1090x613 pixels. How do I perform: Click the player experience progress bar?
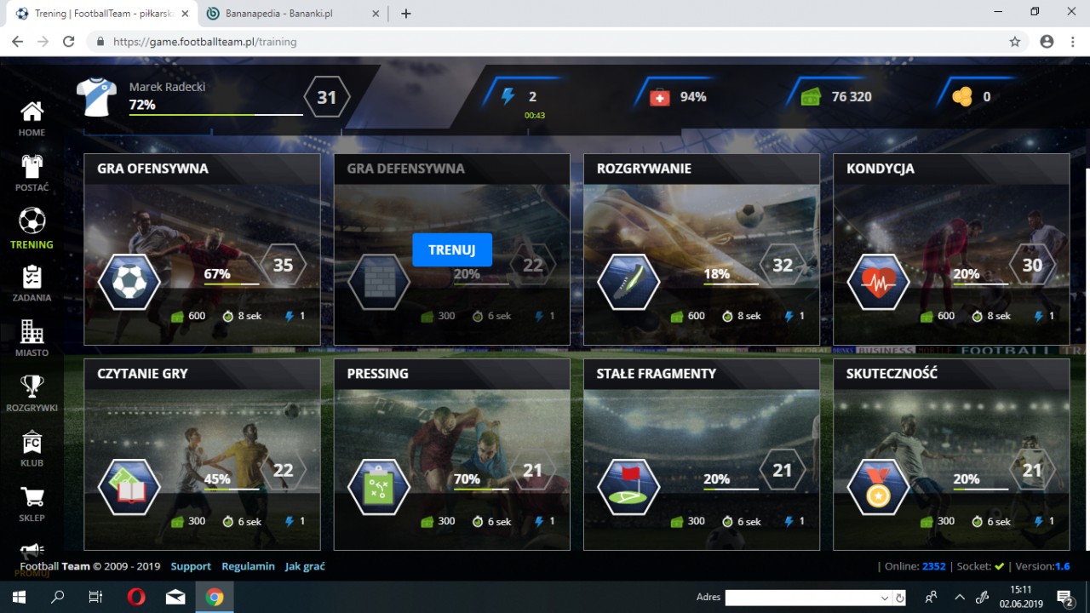click(x=215, y=114)
